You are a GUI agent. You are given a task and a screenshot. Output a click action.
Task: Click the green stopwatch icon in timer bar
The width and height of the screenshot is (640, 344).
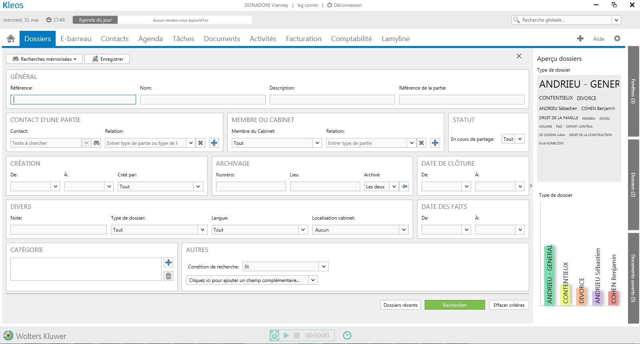pyautogui.click(x=274, y=335)
